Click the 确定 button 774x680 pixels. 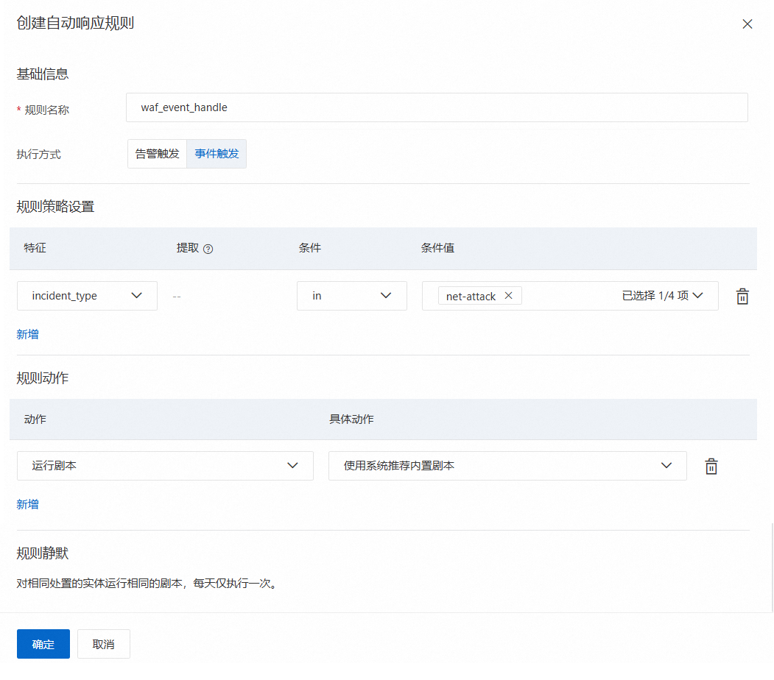pyautogui.click(x=43, y=644)
